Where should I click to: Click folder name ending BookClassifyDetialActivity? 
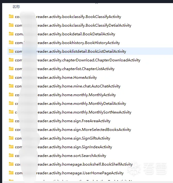pos(73,25)
